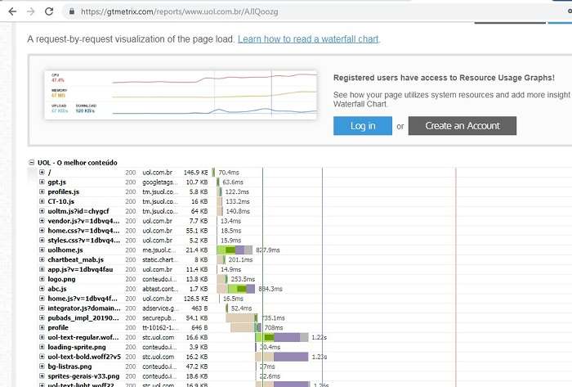This screenshot has width=572, height=387.
Task: Click the 463 B size of integrator.js
Action: pos(199,308)
